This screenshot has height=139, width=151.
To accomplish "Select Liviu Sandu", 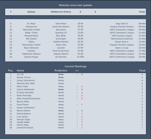I will click(22, 117).
